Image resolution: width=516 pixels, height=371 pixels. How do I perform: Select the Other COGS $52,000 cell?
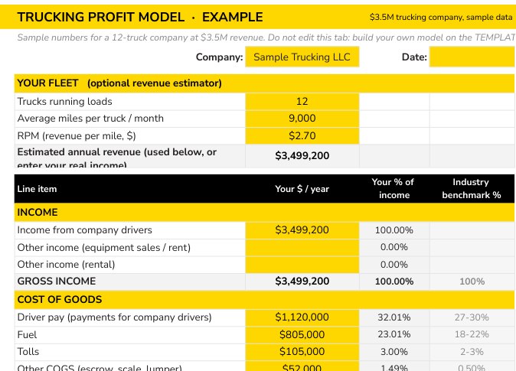(x=302, y=366)
